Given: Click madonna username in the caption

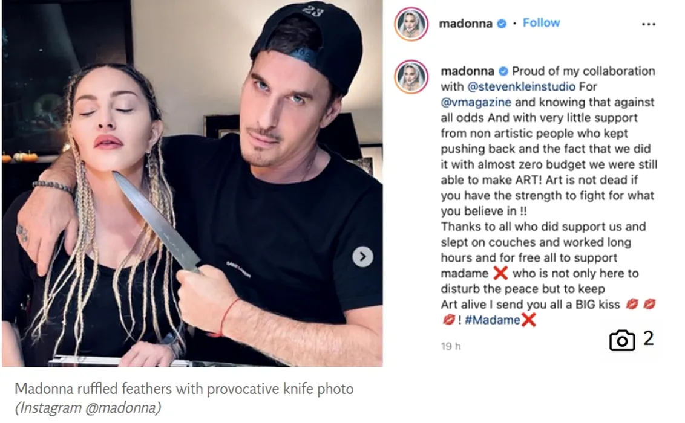Looking at the screenshot, I should 467,71.
